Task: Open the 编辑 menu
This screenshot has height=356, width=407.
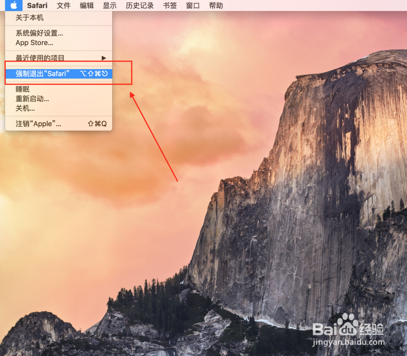Action: pos(87,5)
